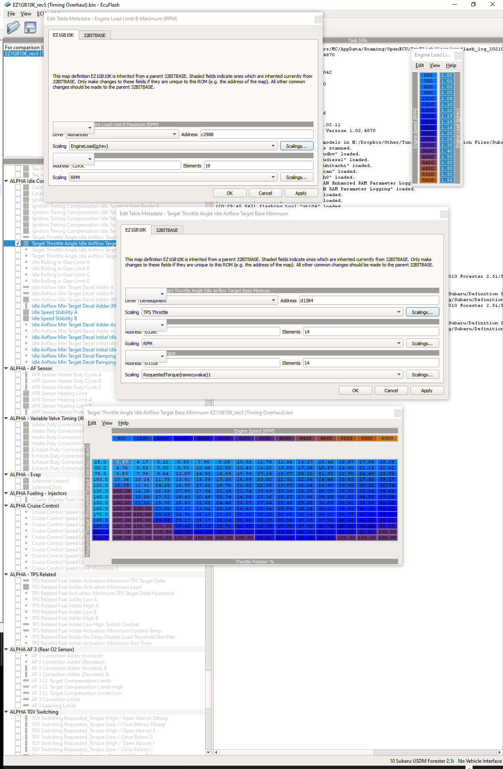Collapse the ALPHA TGV Switching group

pyautogui.click(x=6, y=712)
